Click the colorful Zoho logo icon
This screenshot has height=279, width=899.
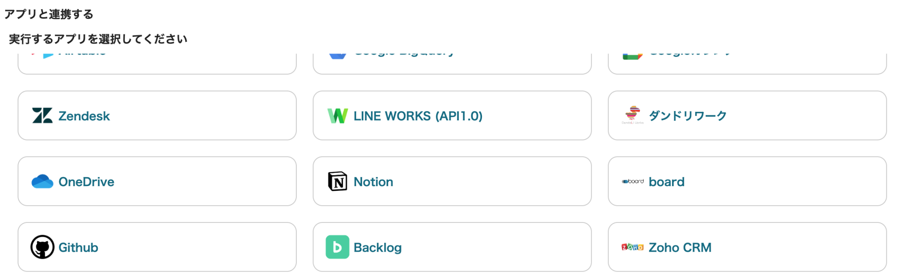(x=633, y=247)
